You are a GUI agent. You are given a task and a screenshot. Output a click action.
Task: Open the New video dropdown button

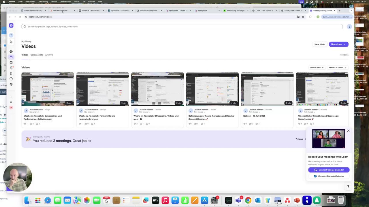[x=338, y=44]
